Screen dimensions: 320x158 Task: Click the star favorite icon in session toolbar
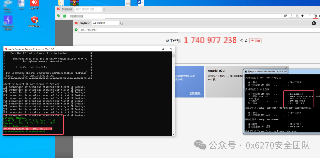(x=303, y=16)
